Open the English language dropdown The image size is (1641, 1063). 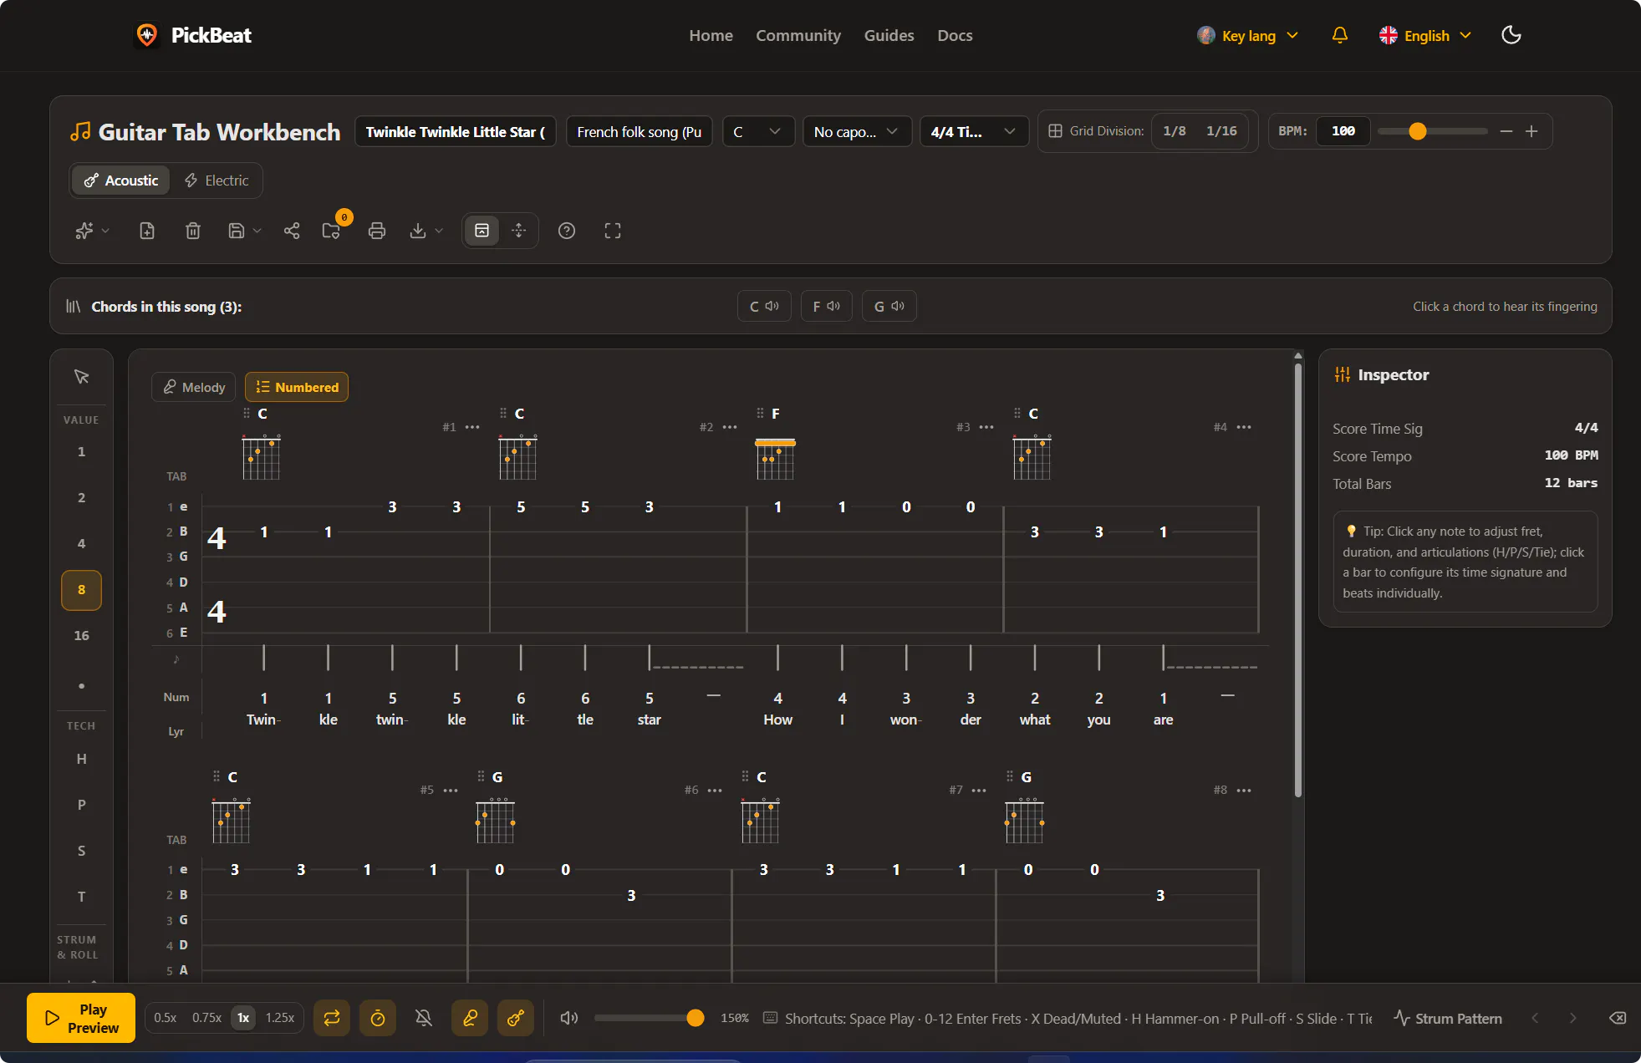pos(1425,35)
